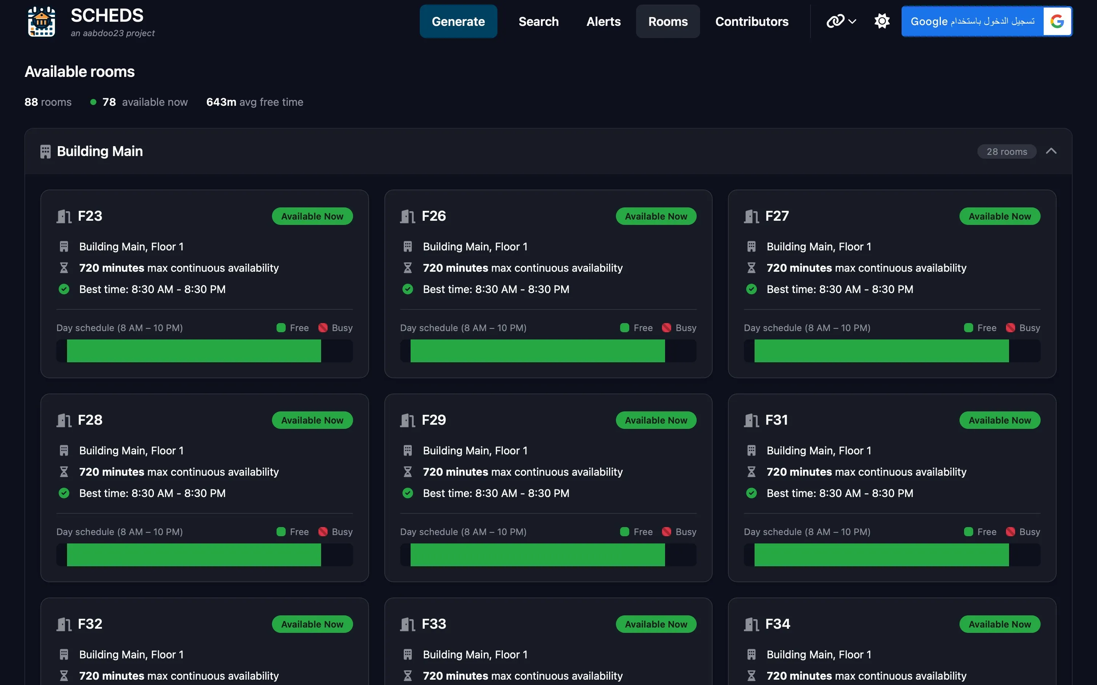Click the door icon beside F31
This screenshot has height=685, width=1097.
point(752,420)
